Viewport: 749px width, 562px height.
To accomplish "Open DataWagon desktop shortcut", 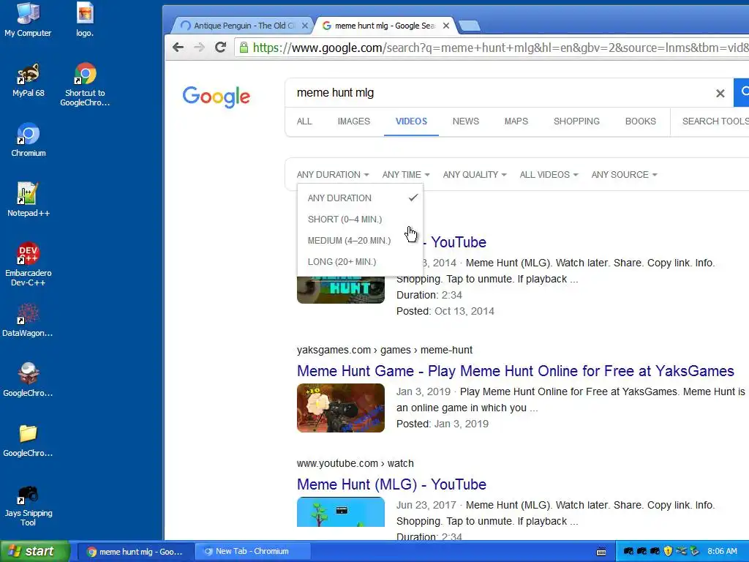I will click(x=28, y=320).
